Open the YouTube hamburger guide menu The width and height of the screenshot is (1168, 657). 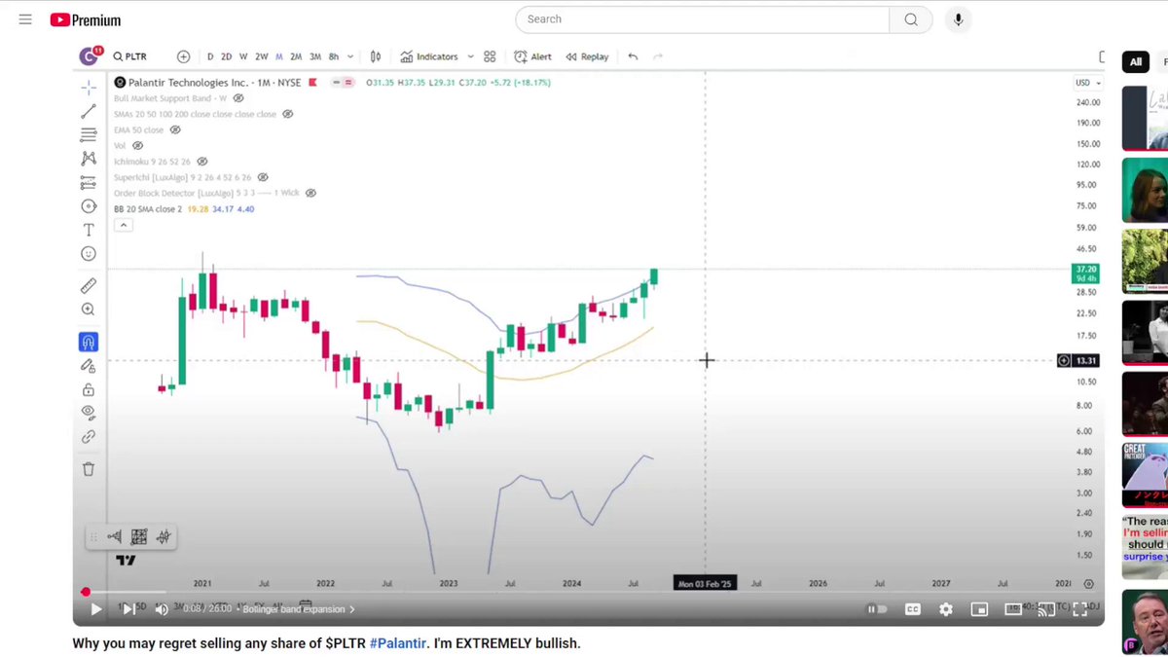tap(25, 19)
